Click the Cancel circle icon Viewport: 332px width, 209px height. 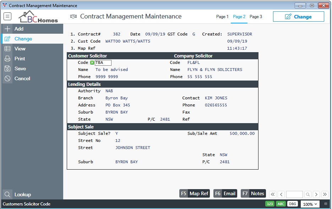tap(7, 78)
